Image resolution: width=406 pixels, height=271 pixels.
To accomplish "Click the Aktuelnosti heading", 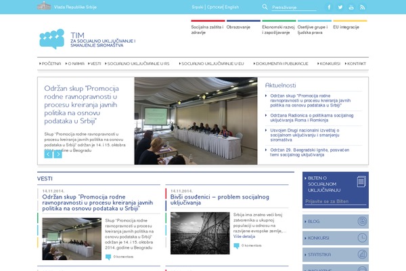I will click(280, 85).
